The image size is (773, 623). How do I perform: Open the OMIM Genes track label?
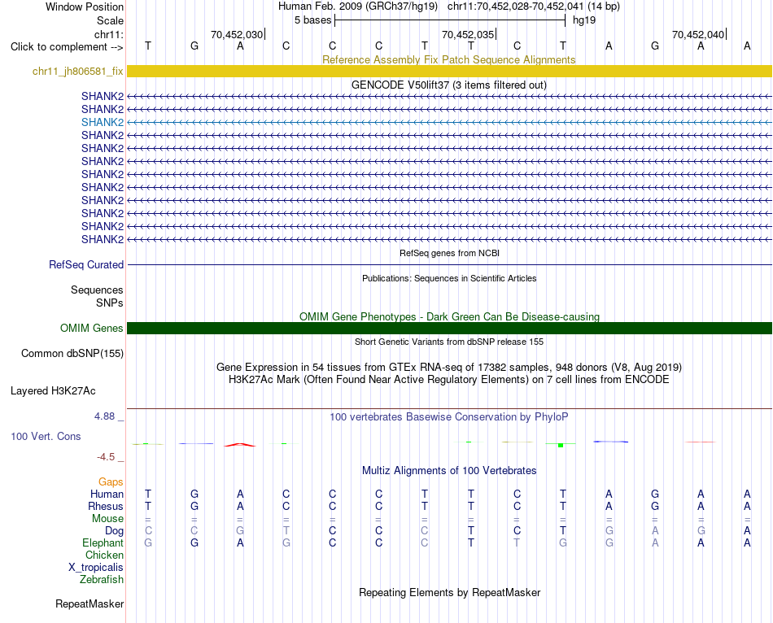point(92,328)
